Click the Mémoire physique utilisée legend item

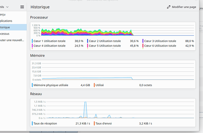[51, 85]
